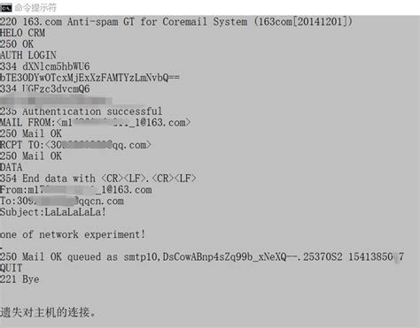420x328 pixels.
Task: Click the AUTH LOGIN command line
Action: click(28, 55)
